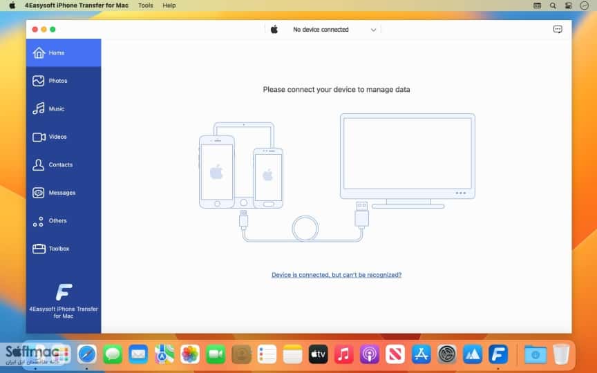Open Maps app in the dock

164,354
